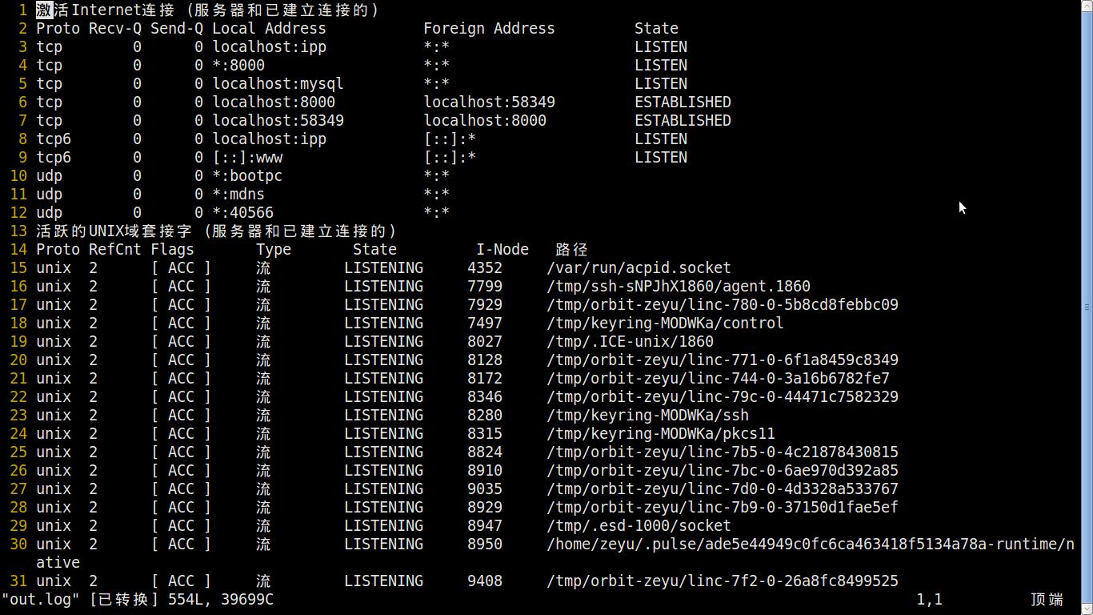
Task: Click the I-Node value 8027
Action: click(485, 341)
